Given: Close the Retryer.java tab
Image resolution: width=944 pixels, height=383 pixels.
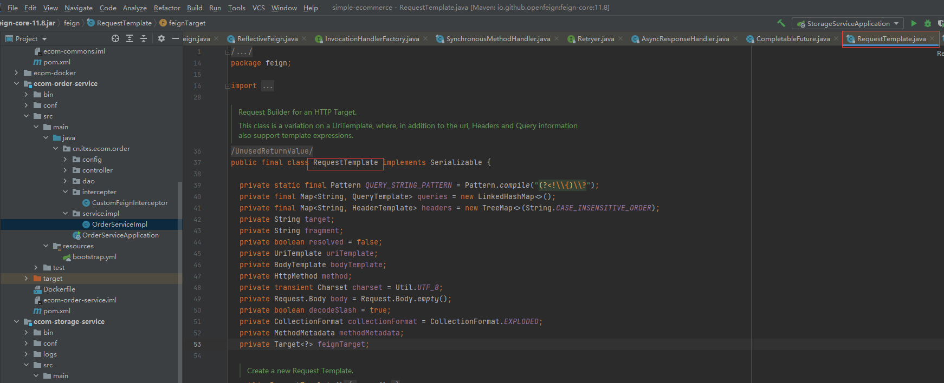Looking at the screenshot, I should pos(620,38).
